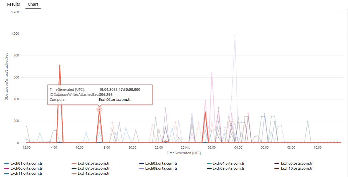Click the 12:00 x-axis label
The height and width of the screenshot is (177, 348).
click(26, 147)
